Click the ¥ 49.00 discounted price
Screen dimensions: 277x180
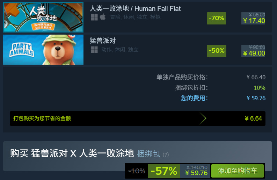tap(254, 53)
